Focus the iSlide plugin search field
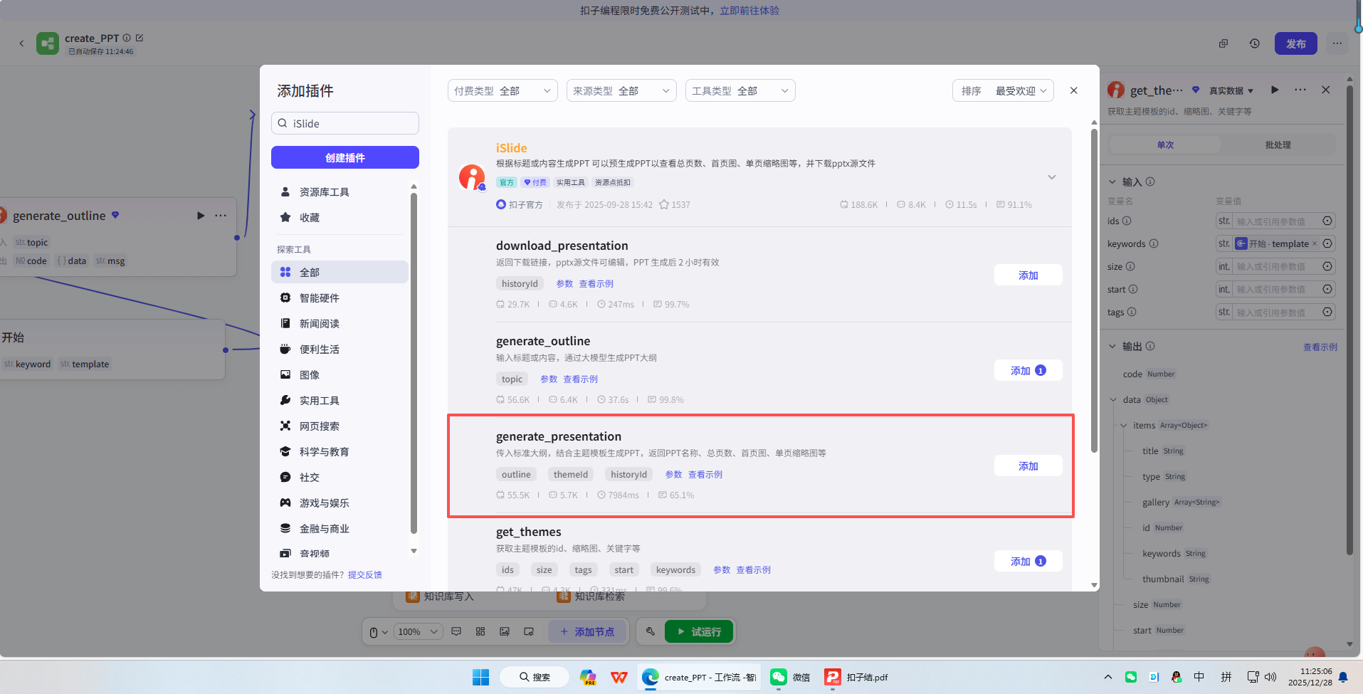1363x694 pixels. [345, 123]
